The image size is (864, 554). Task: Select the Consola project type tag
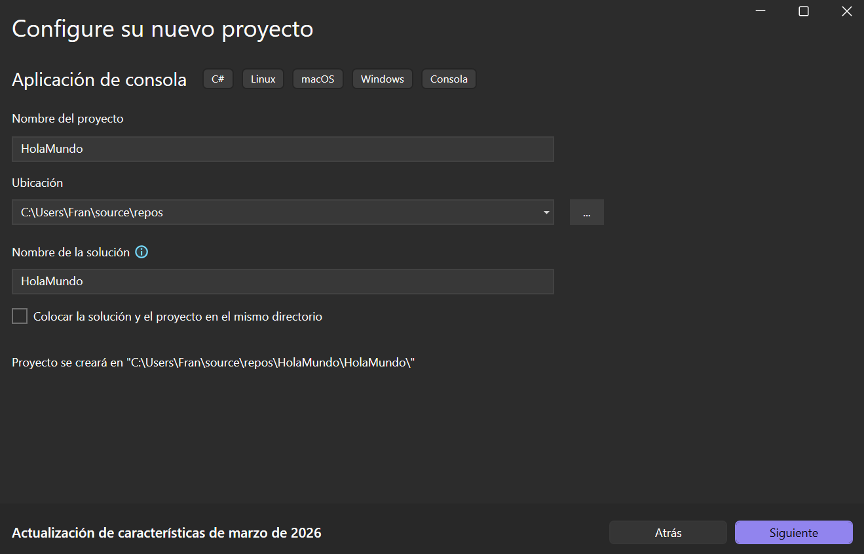[448, 79]
